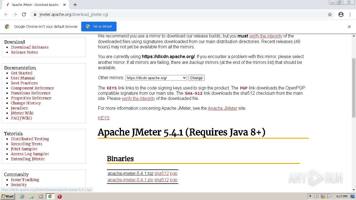Open Access Log Sampler tutorial
The image size is (356, 200).
[x=30, y=154]
